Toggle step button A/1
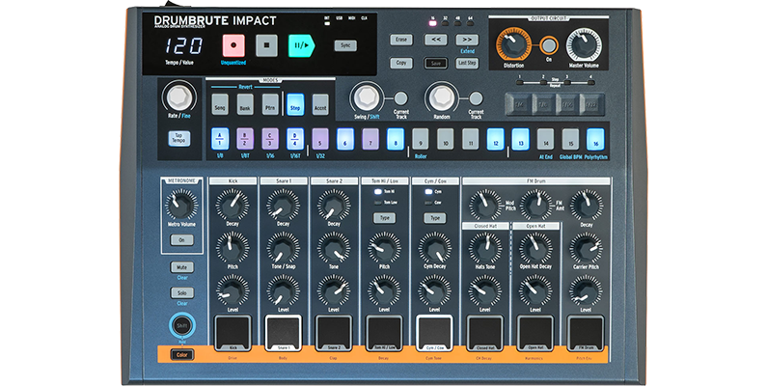The width and height of the screenshot is (767, 386). 220,139
